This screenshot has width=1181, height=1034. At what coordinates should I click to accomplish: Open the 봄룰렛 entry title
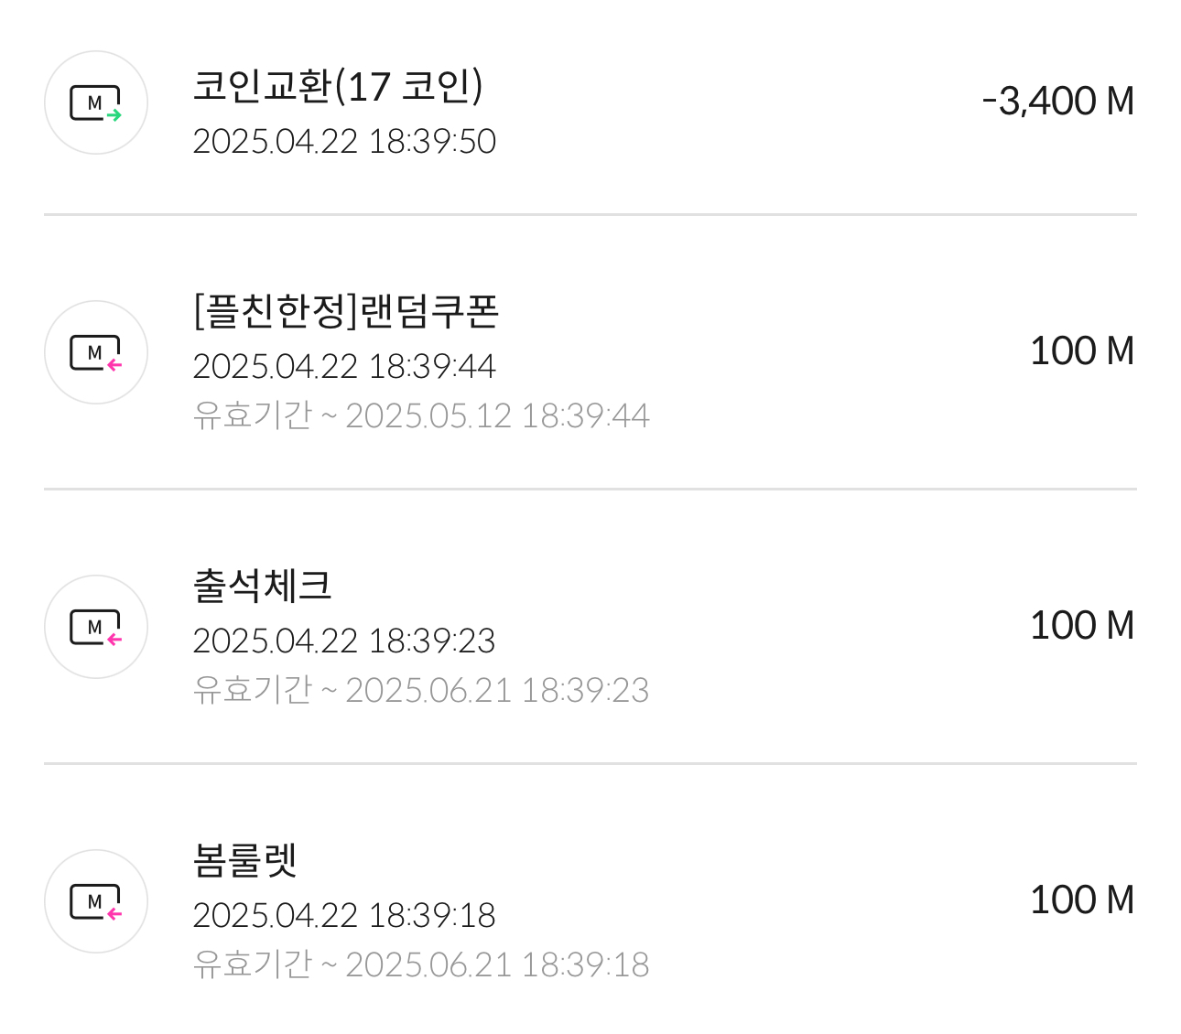click(x=244, y=860)
